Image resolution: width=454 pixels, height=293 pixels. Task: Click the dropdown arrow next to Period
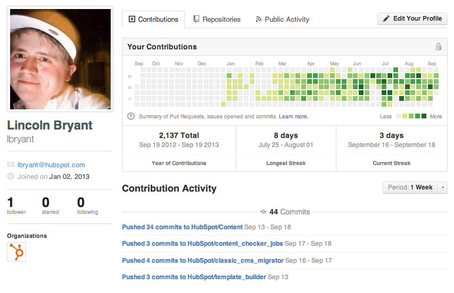click(x=443, y=187)
